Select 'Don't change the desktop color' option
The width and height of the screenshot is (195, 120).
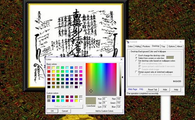click(136, 55)
